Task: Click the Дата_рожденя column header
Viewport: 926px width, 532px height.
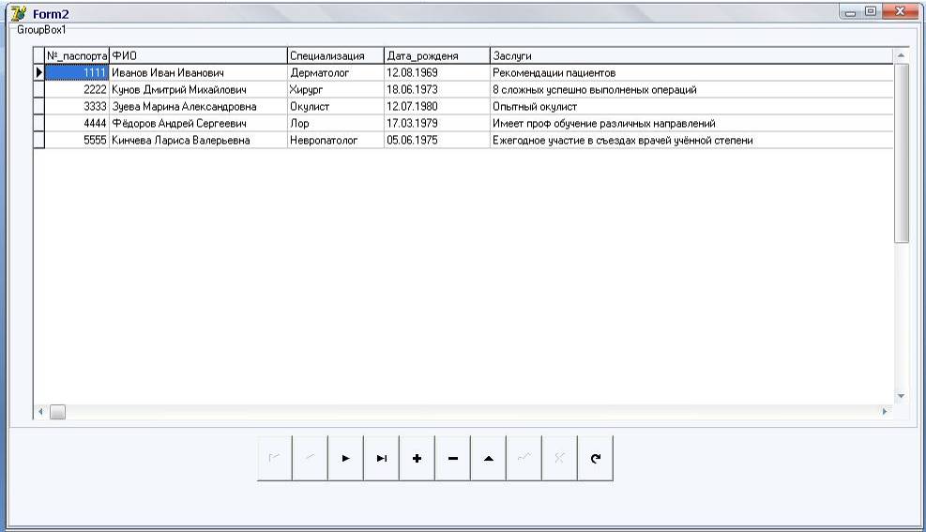Action: (x=437, y=55)
